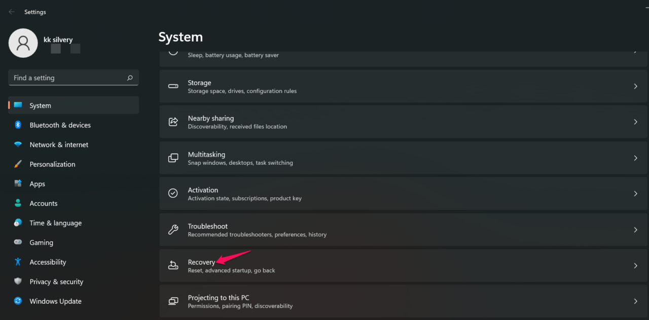Open Projecting to this PC icon

pyautogui.click(x=173, y=301)
